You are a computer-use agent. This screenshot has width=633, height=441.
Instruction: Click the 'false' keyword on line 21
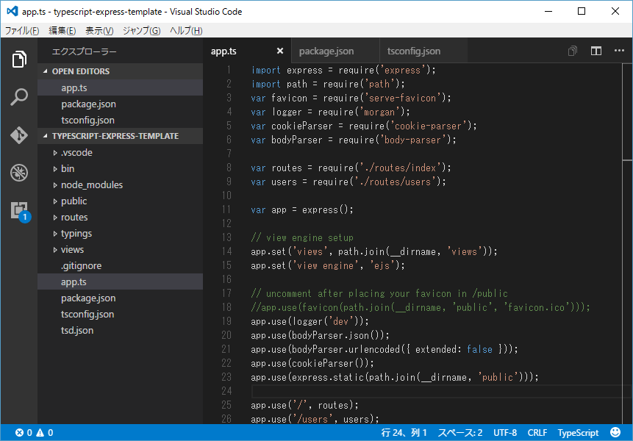coord(479,349)
